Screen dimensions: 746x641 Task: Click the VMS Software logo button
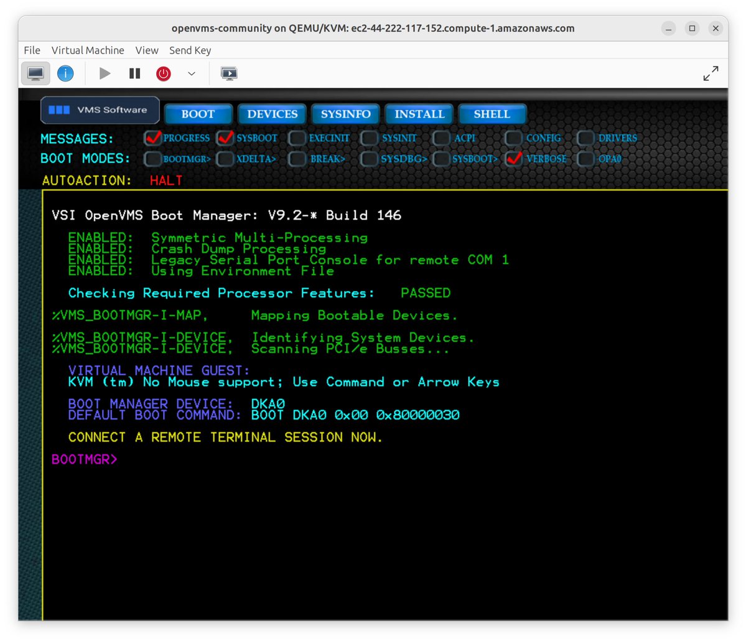100,110
